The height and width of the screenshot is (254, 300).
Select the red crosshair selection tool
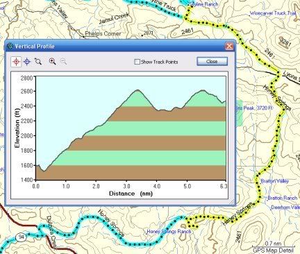tap(16, 62)
